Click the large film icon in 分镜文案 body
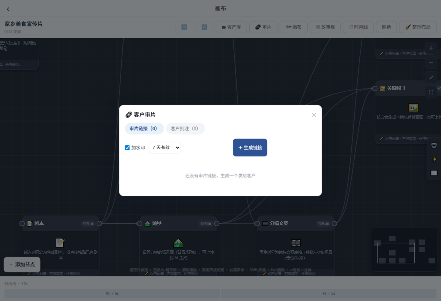The height and width of the screenshot is (301, 441). 296,243
